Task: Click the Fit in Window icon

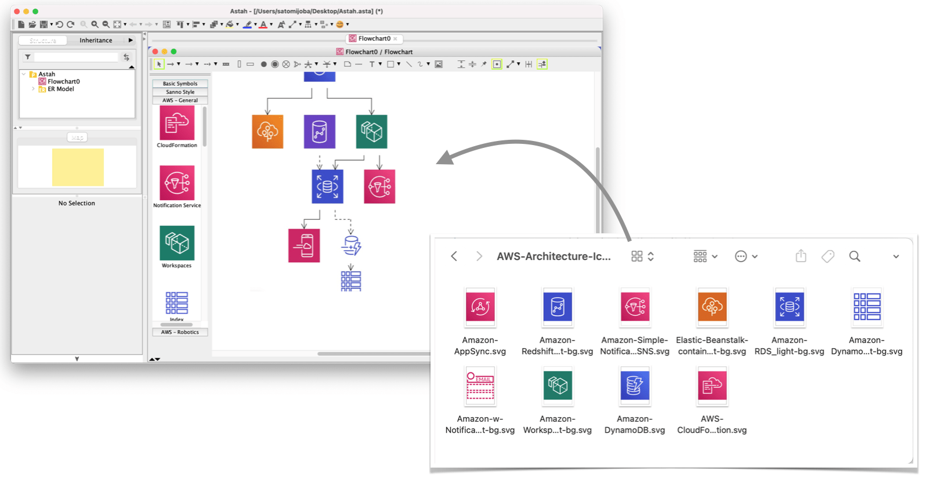Action: click(x=117, y=24)
